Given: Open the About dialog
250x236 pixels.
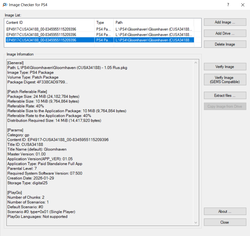Looking at the screenshot, I should (225, 211).
